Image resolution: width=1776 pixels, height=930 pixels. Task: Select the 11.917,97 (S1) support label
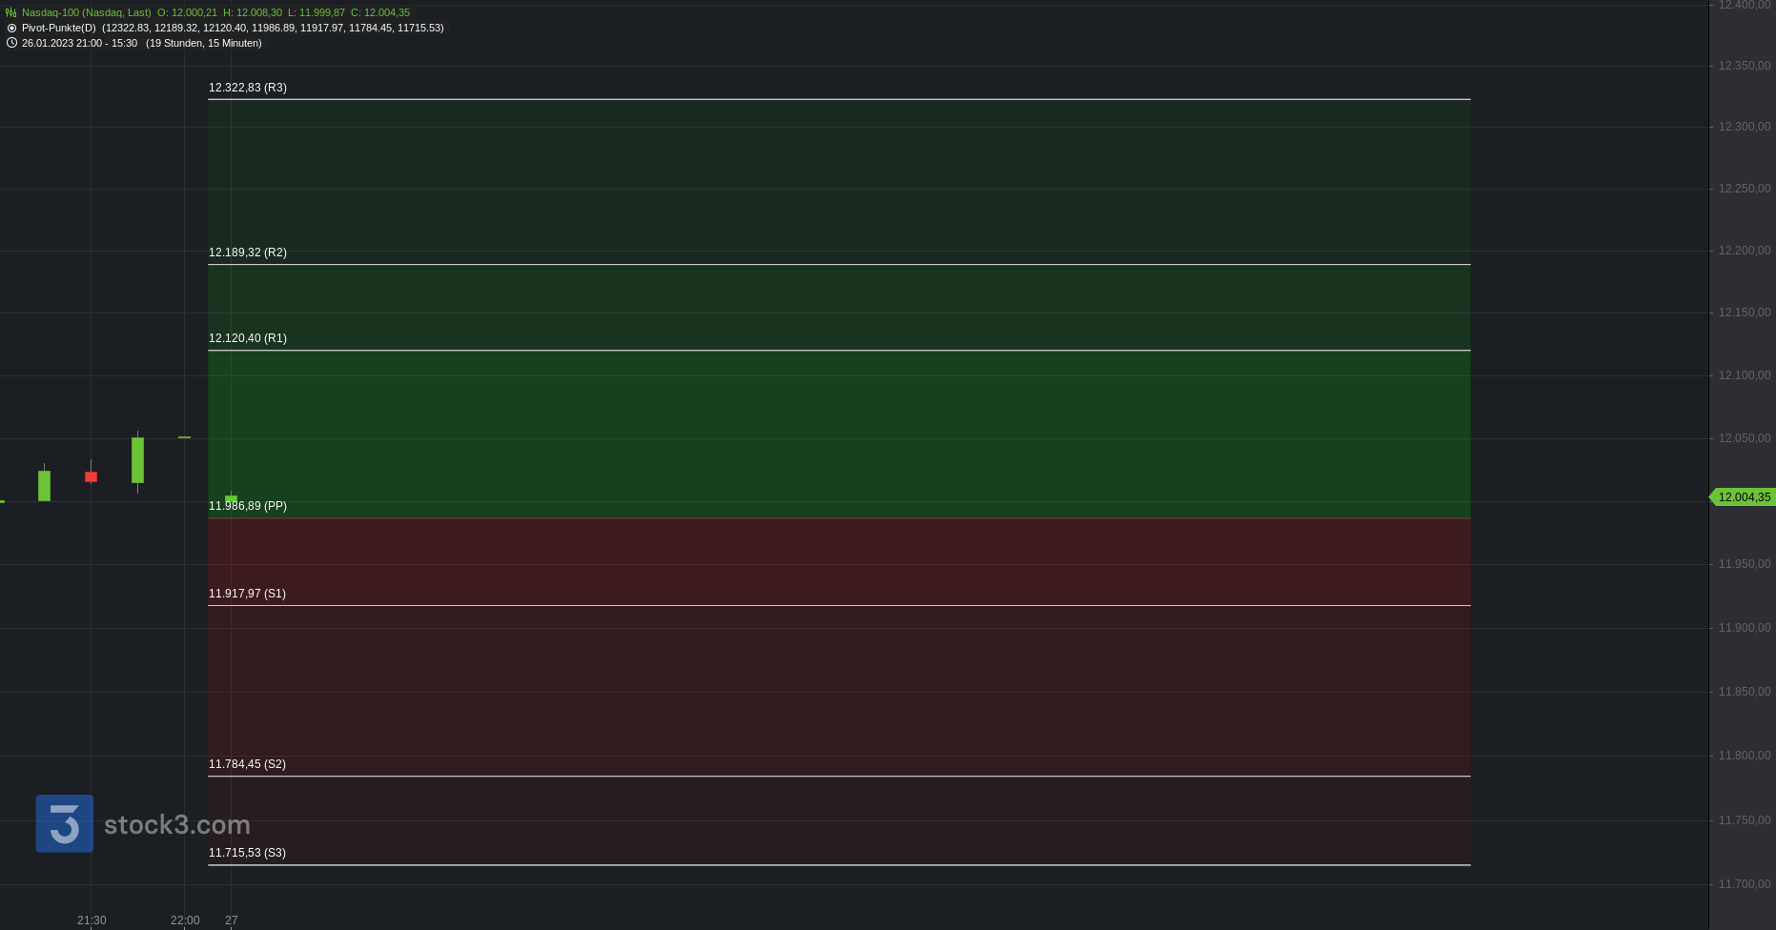[247, 594]
